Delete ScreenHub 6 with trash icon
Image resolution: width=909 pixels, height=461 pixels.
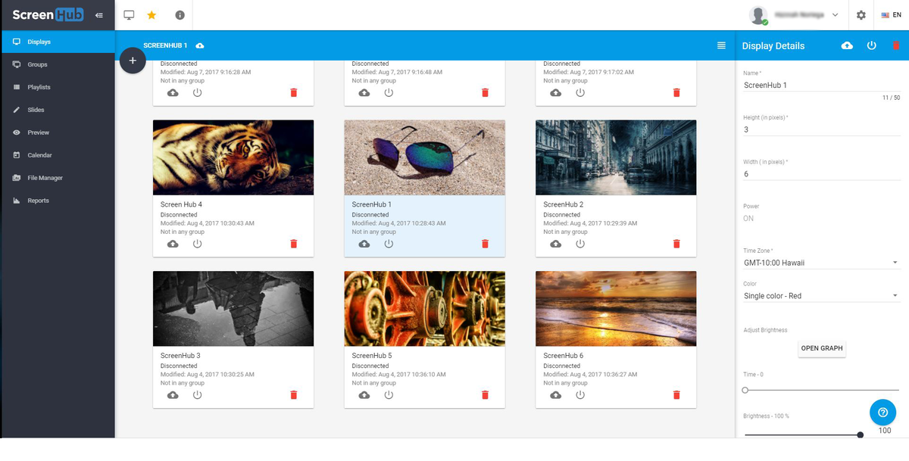(676, 395)
